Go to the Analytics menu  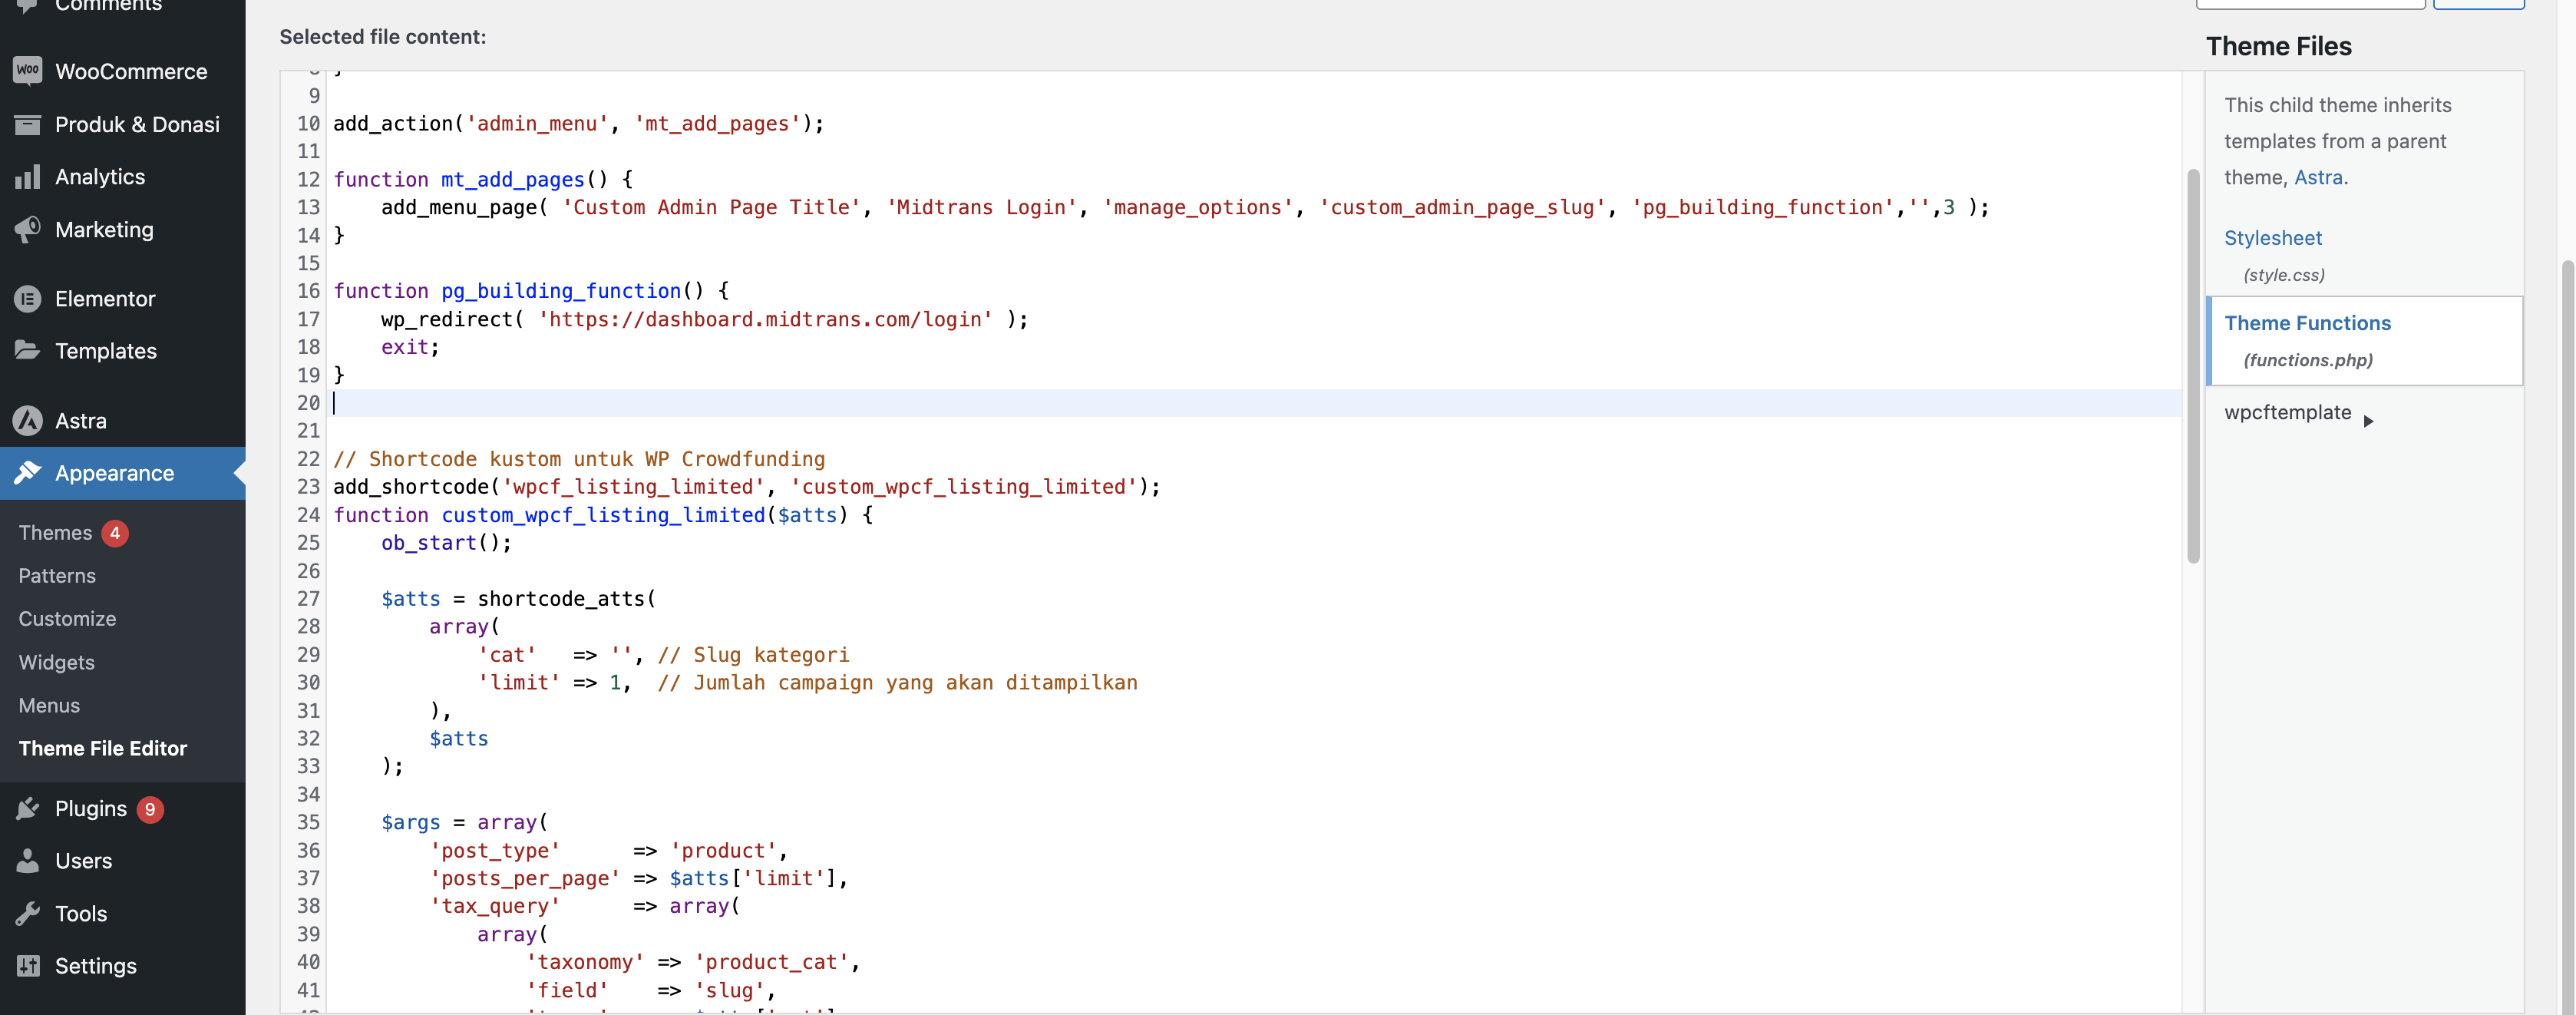[x=122, y=177]
